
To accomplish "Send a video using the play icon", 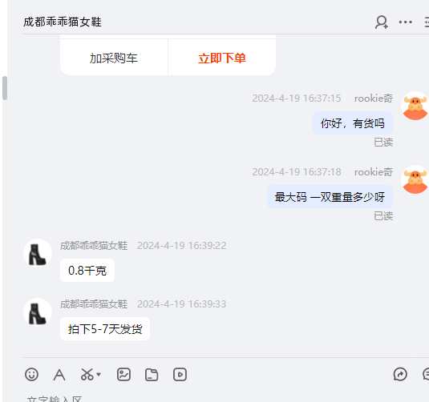I will coord(180,375).
